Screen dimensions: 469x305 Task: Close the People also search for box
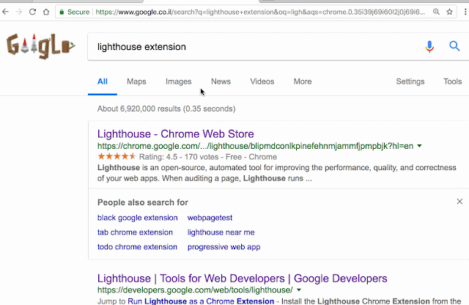tap(459, 202)
